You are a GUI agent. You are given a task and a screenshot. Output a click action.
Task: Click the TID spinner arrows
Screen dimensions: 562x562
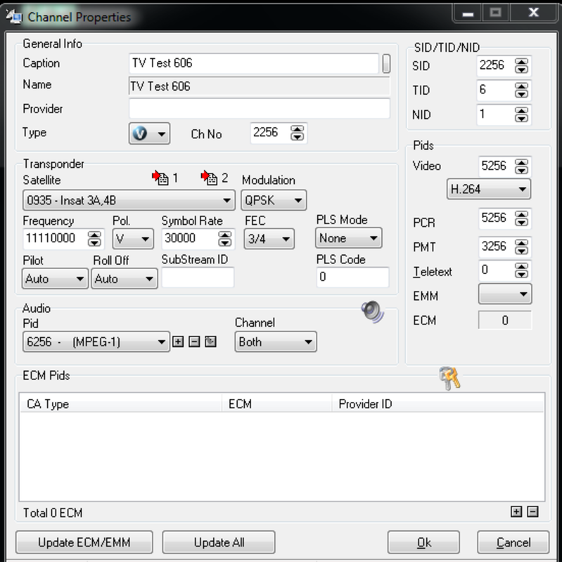pyautogui.click(x=521, y=90)
